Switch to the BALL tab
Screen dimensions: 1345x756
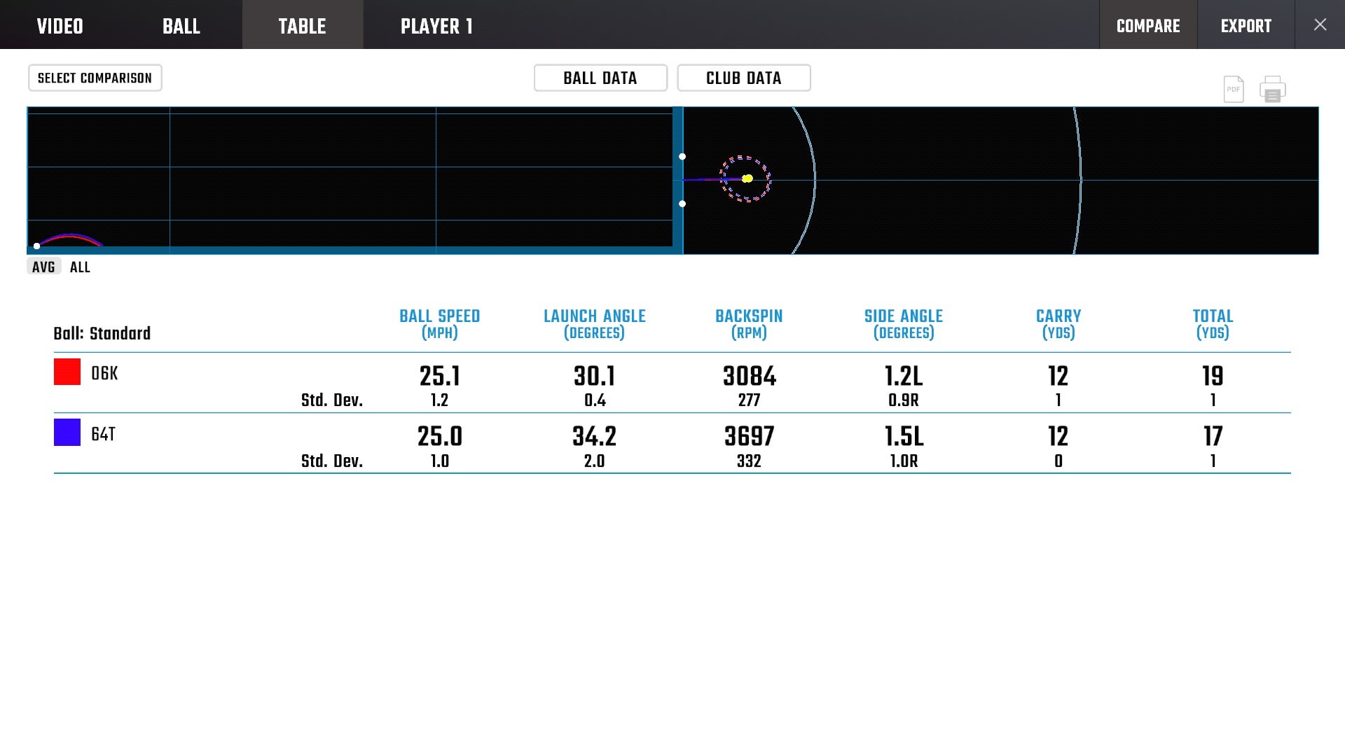(x=181, y=25)
